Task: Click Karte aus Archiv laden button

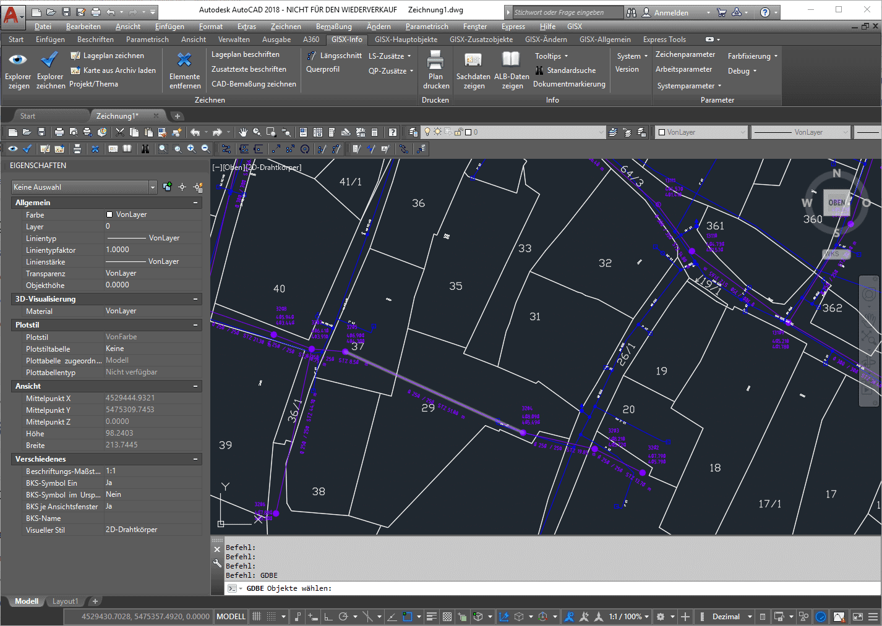Action: click(113, 70)
